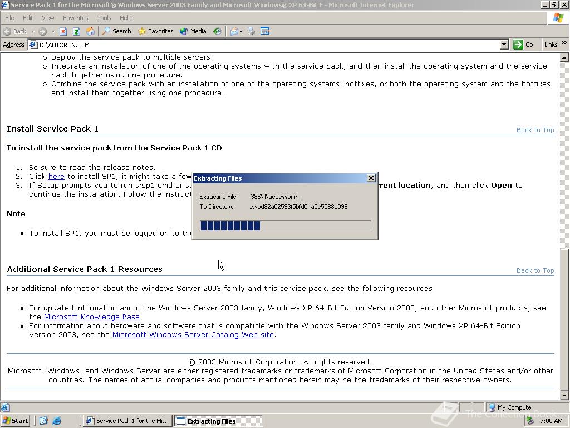The height and width of the screenshot is (428, 570).
Task: Expand the Mail button dropdown arrow
Action: (241, 31)
